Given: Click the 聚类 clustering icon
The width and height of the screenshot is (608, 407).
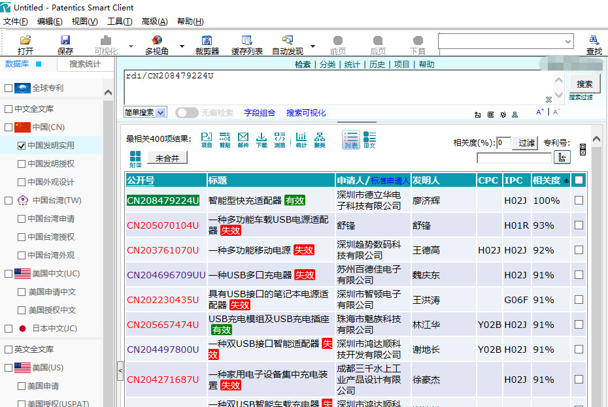Looking at the screenshot, I should 320,140.
